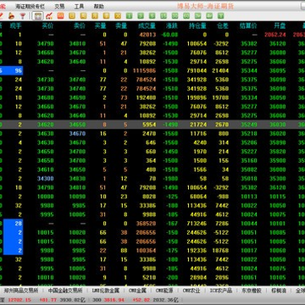Switch to the CME农业 tab
Image resolution: width=305 pixels, height=305 pixels.
click(191, 291)
